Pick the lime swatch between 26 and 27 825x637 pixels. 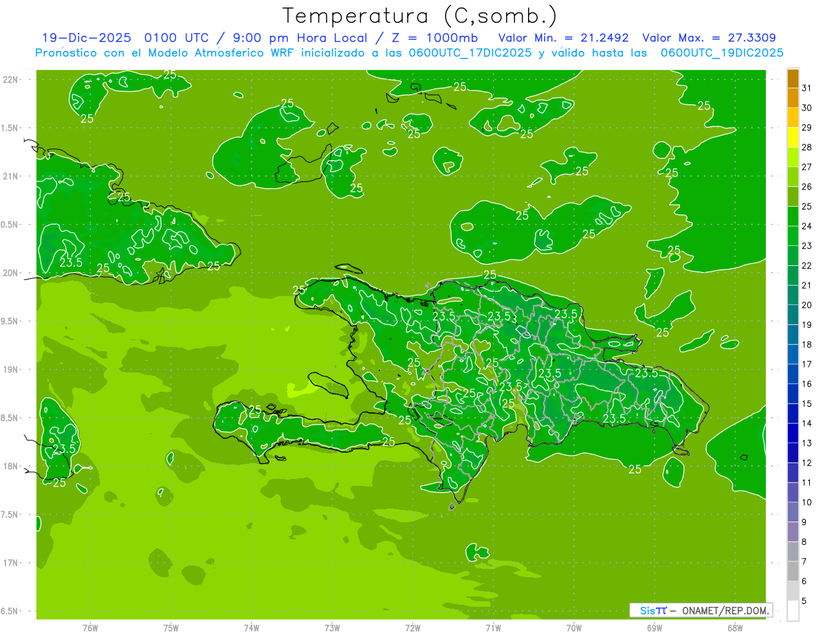point(793,177)
